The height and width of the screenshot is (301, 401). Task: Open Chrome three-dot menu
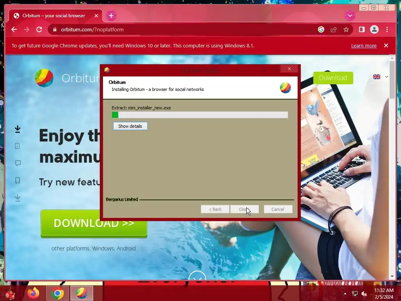pos(387,29)
